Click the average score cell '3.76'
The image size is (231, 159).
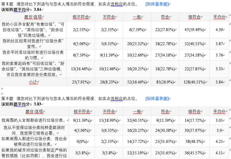click(219, 55)
